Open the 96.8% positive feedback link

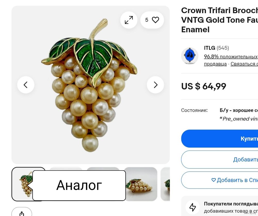231,57
